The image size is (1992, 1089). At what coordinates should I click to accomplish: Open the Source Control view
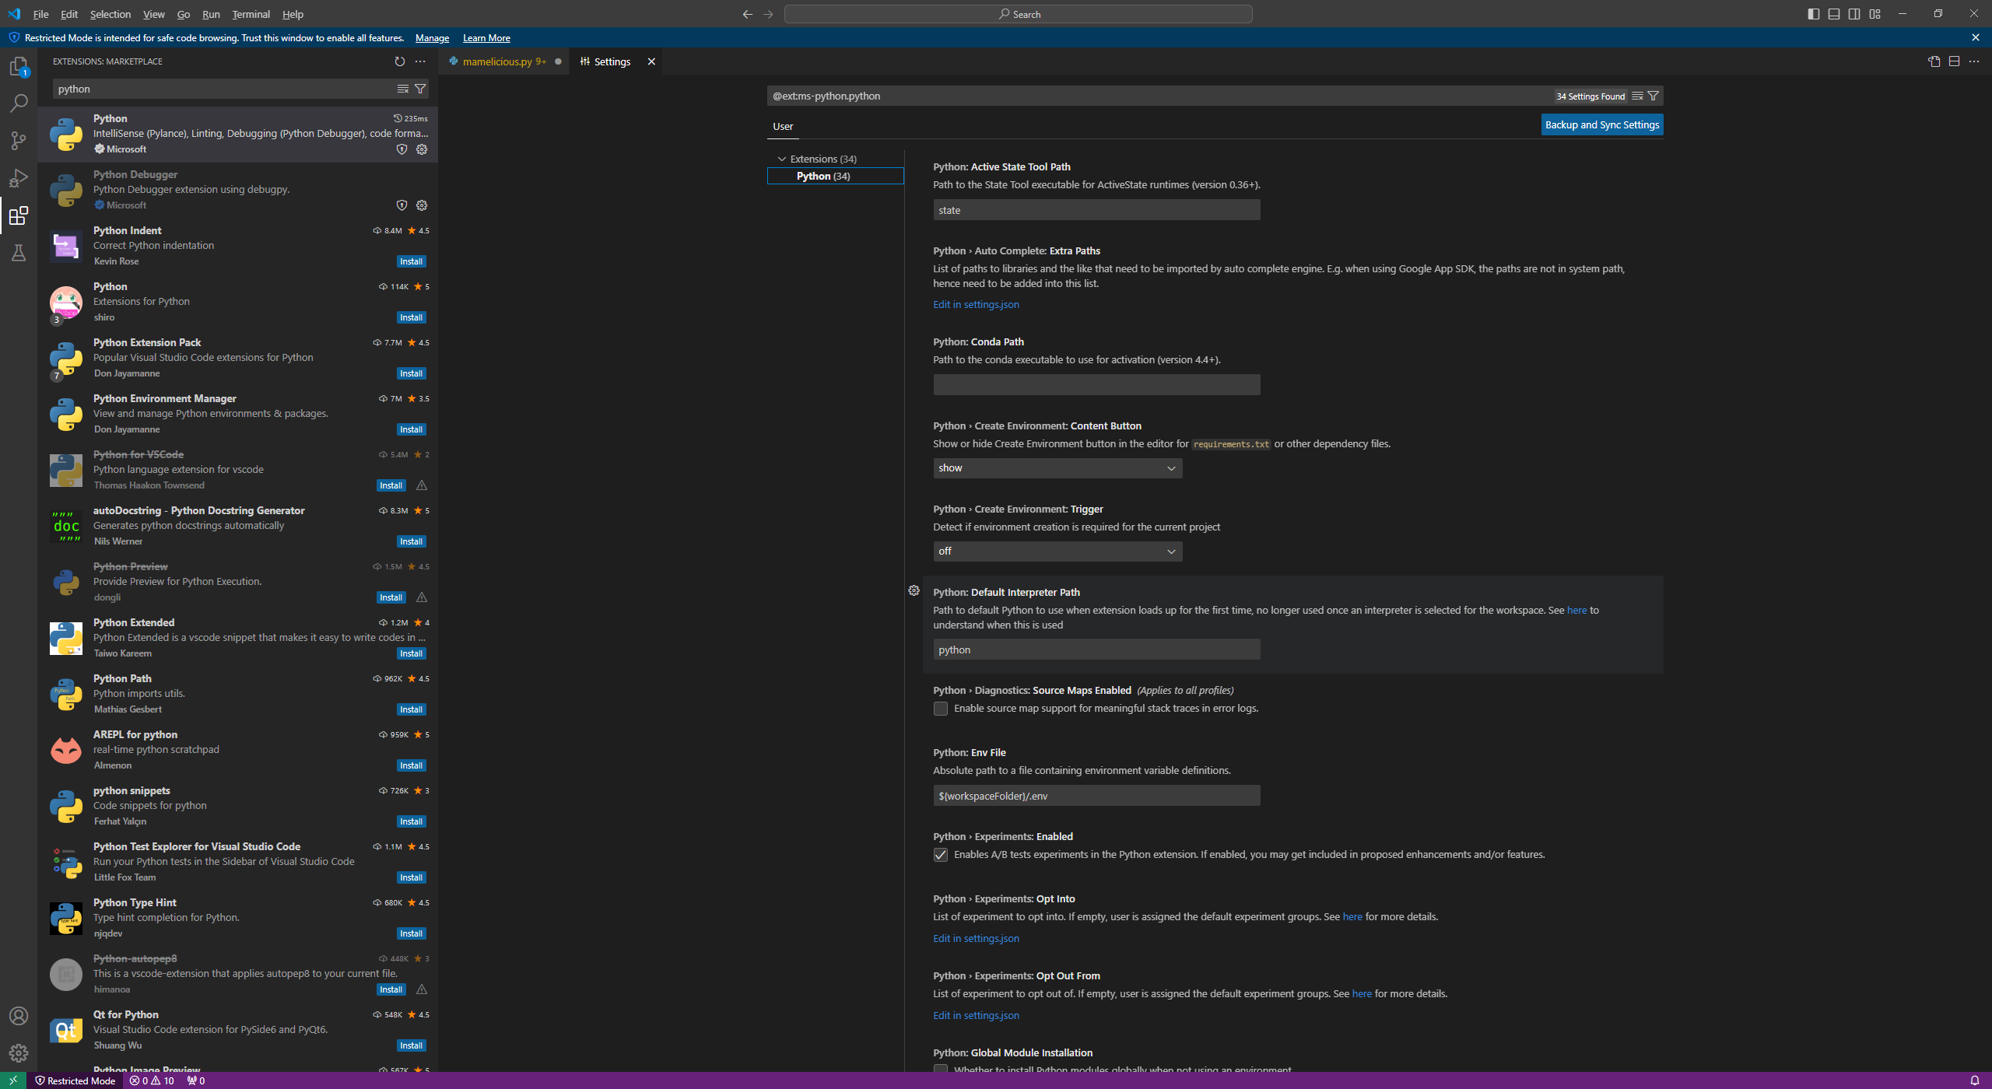tap(19, 141)
